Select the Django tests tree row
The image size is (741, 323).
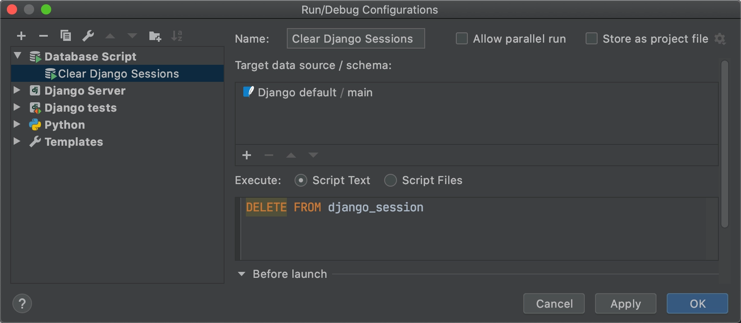[117, 107]
